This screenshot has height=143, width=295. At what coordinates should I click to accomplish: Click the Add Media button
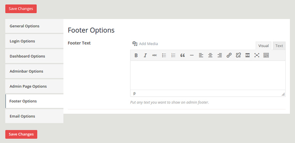(x=145, y=44)
